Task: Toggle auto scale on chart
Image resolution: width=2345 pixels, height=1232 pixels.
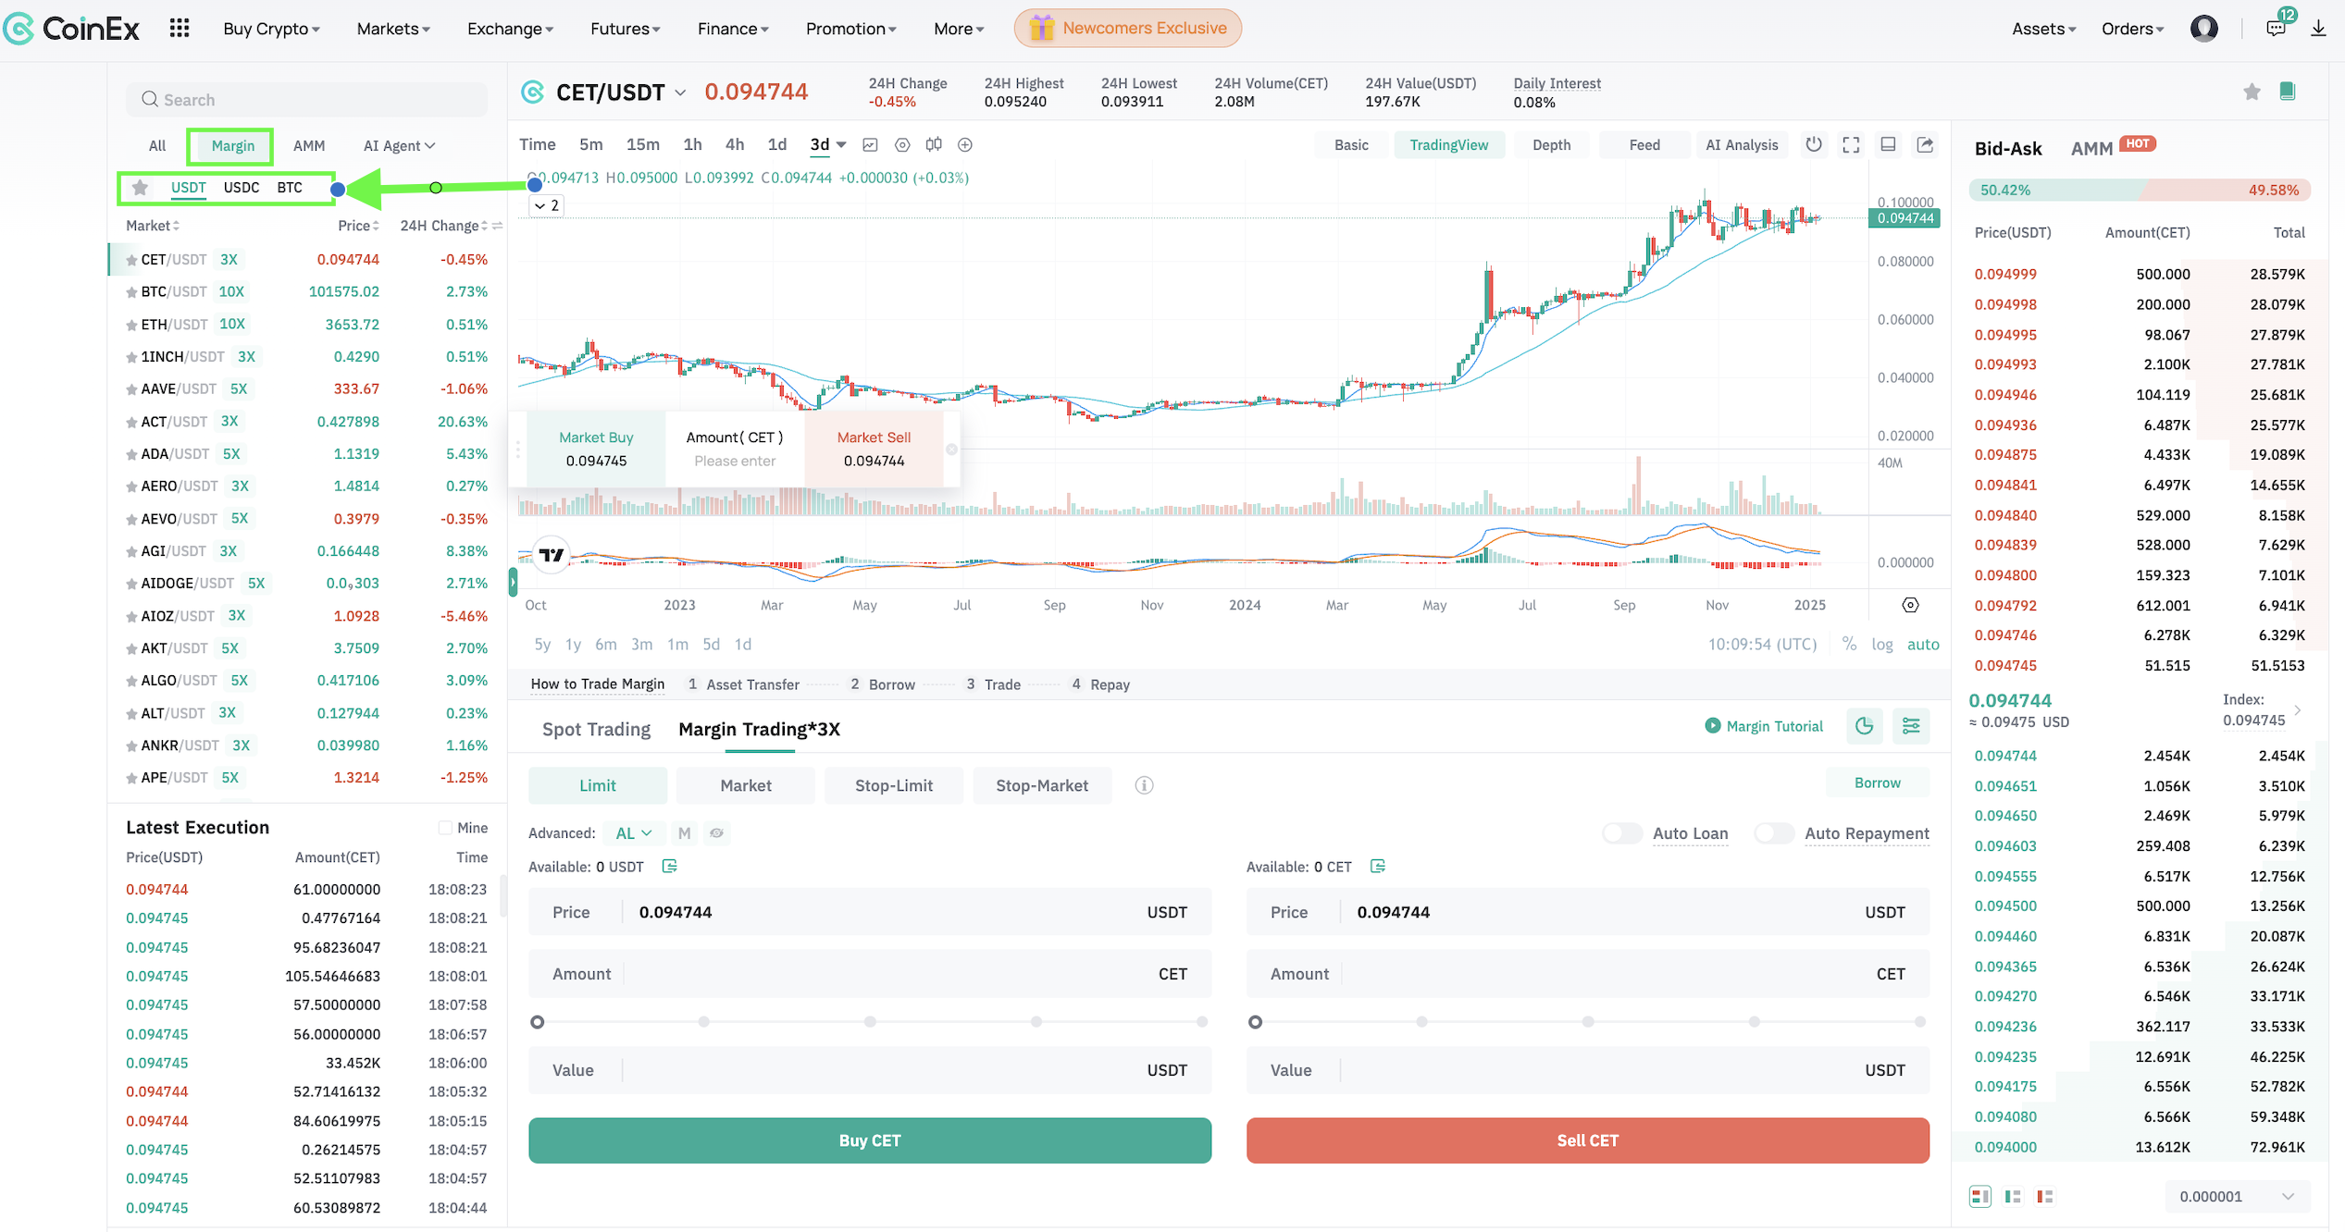Action: (1923, 645)
